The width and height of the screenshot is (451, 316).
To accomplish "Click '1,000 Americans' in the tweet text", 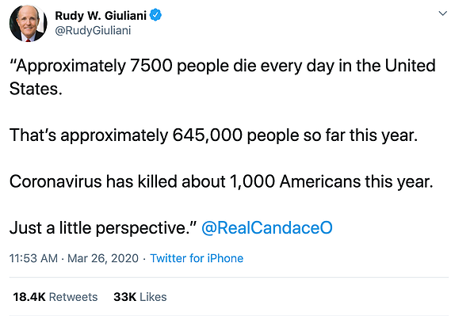I will (x=295, y=181).
